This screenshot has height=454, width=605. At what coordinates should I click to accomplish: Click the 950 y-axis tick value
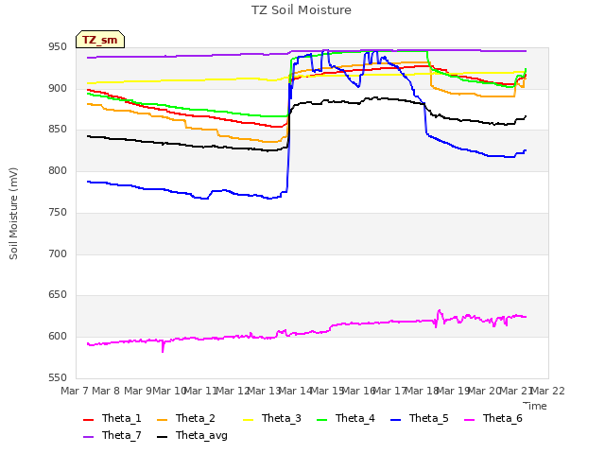58,47
